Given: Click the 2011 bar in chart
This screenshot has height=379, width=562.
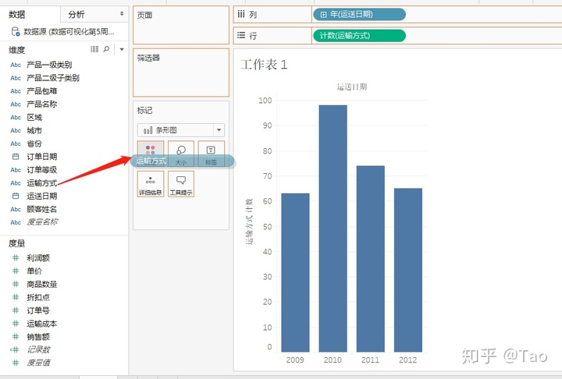Looking at the screenshot, I should point(371,259).
